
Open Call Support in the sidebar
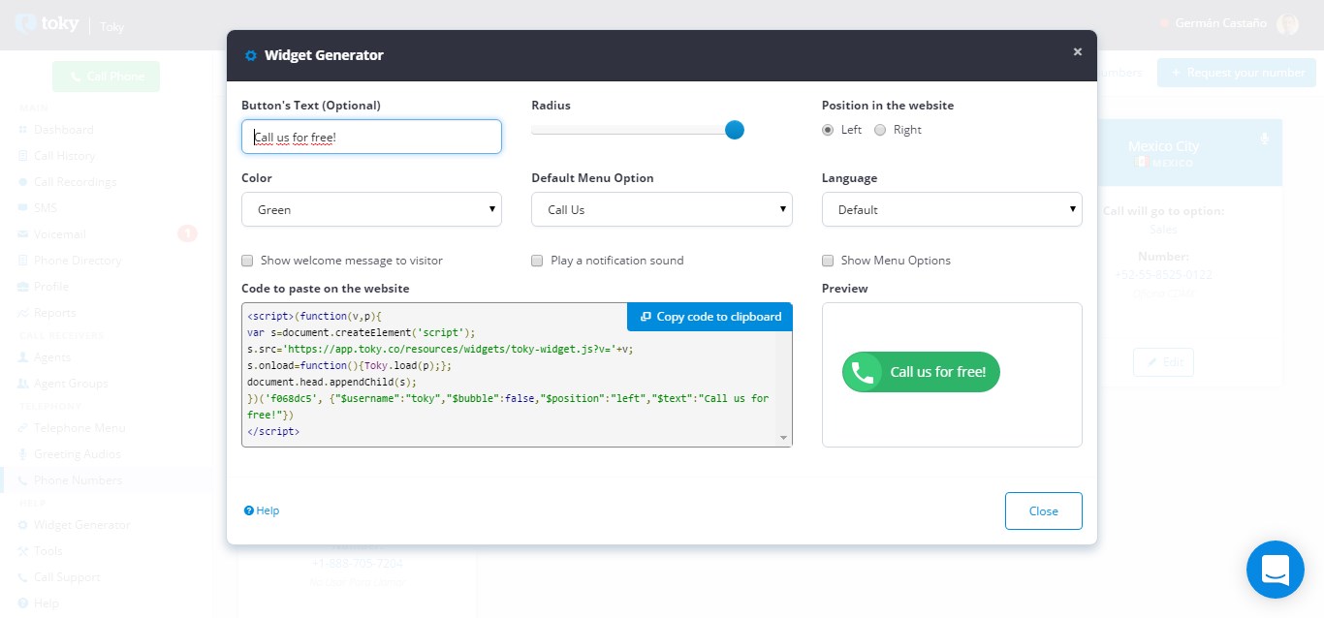tap(67, 577)
